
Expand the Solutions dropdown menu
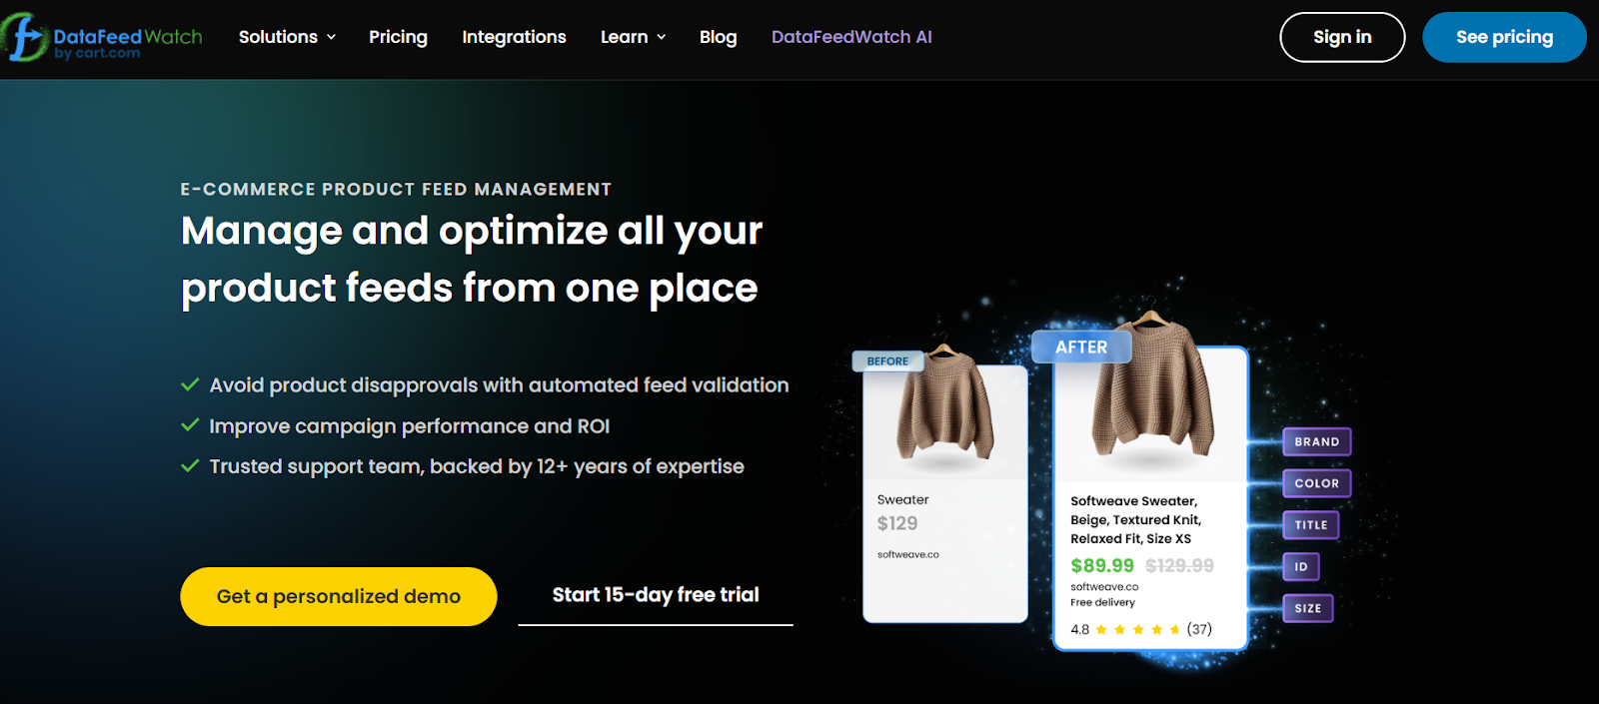(287, 37)
